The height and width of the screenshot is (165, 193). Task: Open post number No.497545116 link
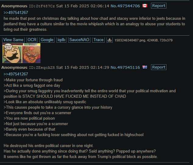click(x=125, y=67)
